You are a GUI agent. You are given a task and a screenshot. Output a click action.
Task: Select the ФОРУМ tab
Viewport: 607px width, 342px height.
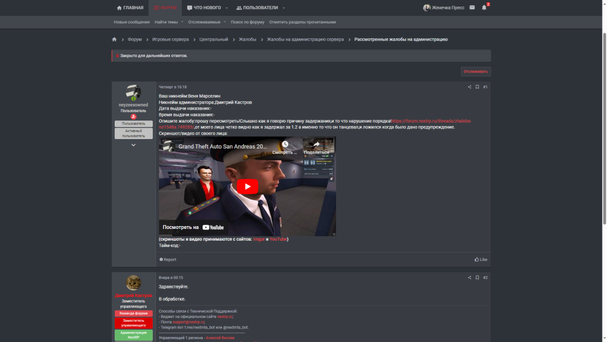coord(165,8)
